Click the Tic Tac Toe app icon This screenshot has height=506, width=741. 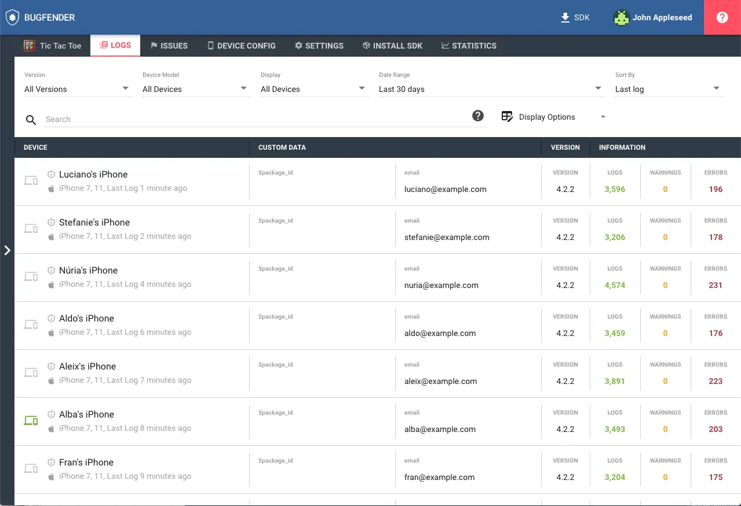click(29, 45)
